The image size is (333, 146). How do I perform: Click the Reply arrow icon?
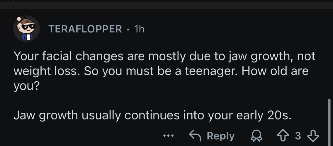tap(196, 136)
